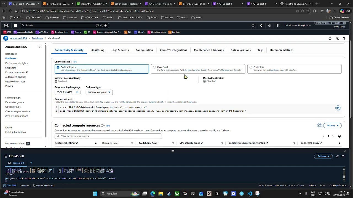Click the IAM shortcut in favorites bar
The image size is (353, 198).
click(x=7, y=32)
